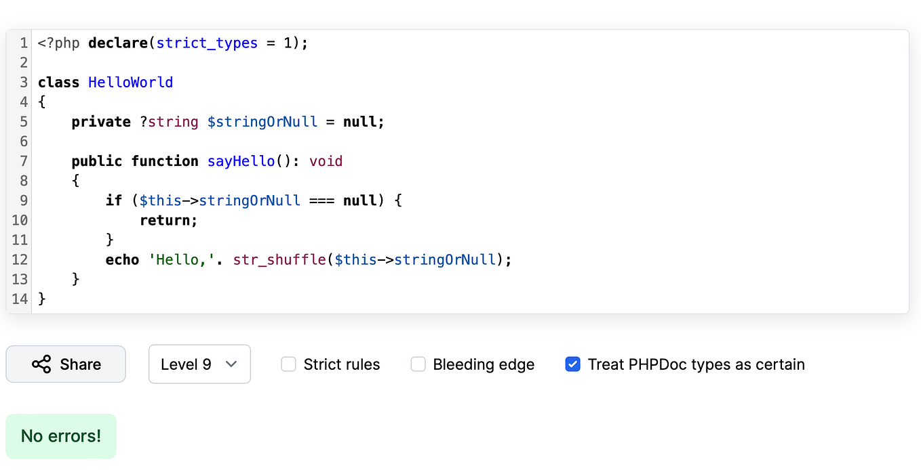
Task: Click the strict_types identifier on line 1
Action: click(x=206, y=43)
